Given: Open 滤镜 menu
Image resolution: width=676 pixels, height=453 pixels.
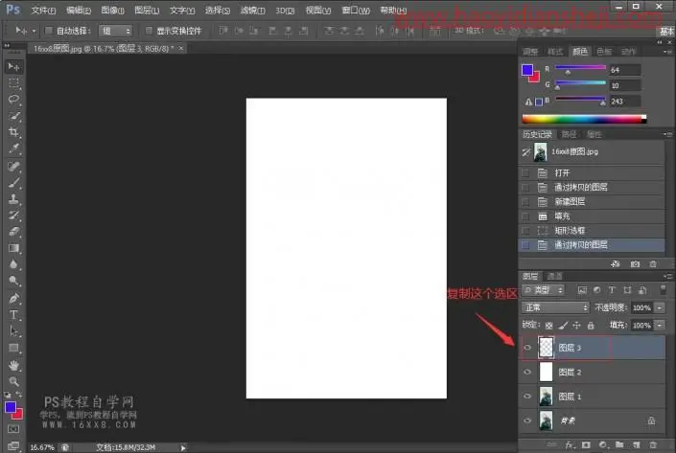Looking at the screenshot, I should [x=252, y=11].
